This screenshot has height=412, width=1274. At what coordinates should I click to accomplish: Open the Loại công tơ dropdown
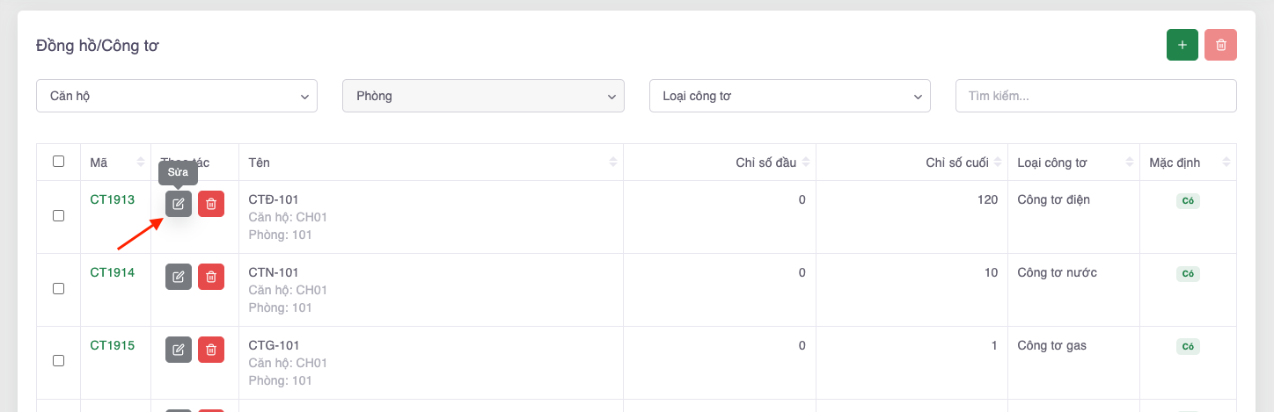789,96
